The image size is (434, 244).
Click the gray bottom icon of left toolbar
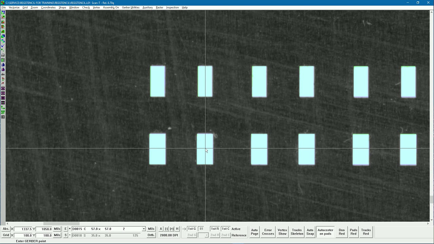point(3,117)
